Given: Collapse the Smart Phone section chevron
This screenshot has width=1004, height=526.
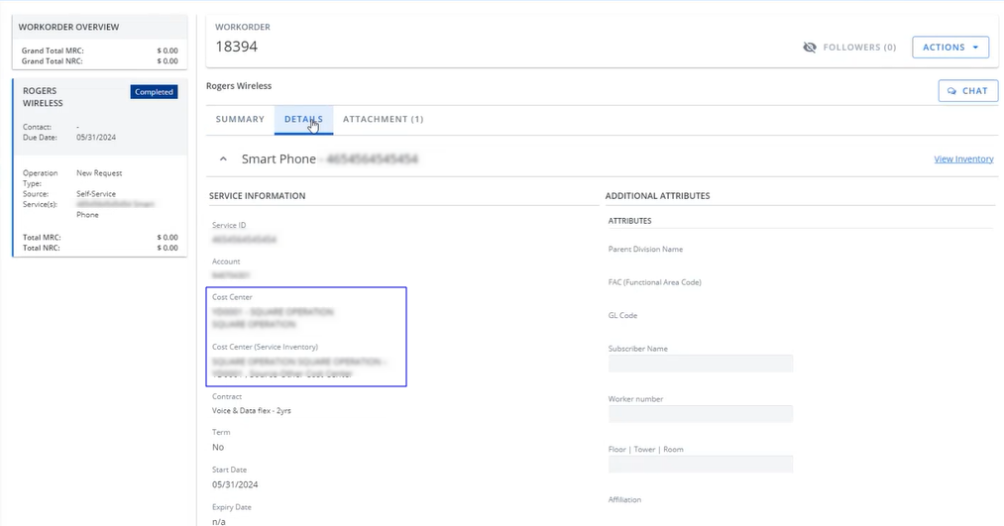Looking at the screenshot, I should [x=223, y=159].
